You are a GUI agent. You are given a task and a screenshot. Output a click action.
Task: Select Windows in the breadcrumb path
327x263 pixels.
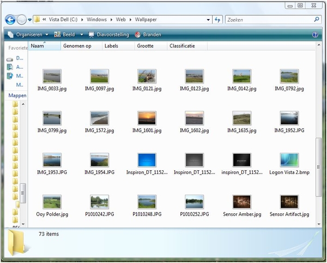[x=96, y=20]
